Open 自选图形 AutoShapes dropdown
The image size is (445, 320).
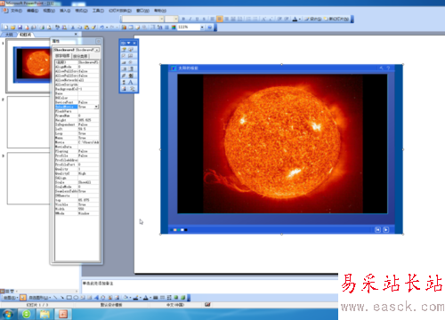click(x=40, y=298)
